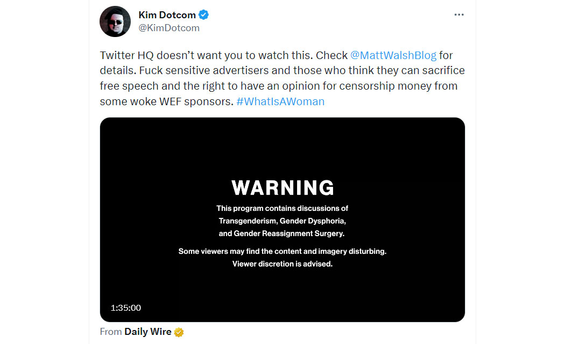Image resolution: width=565 pixels, height=344 pixels.
Task: Click the 'some woke WEF sponsors' tweet line
Action: (x=167, y=101)
